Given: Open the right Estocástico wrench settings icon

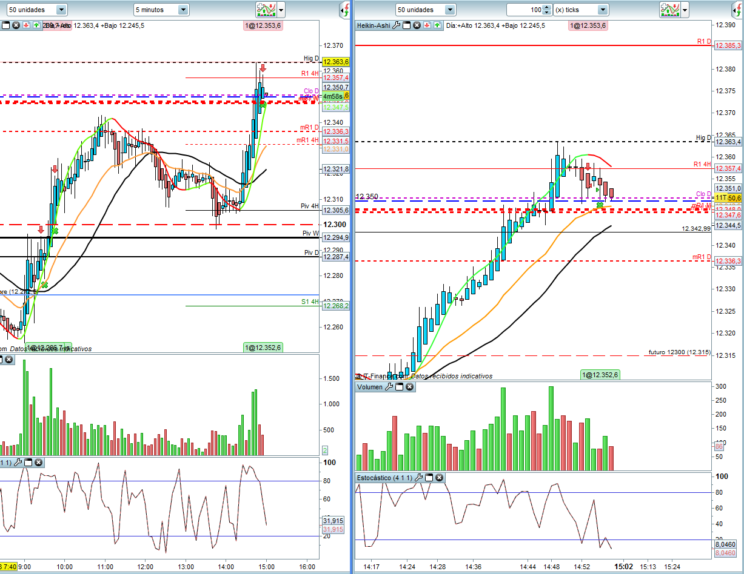Looking at the screenshot, I should 419,478.
